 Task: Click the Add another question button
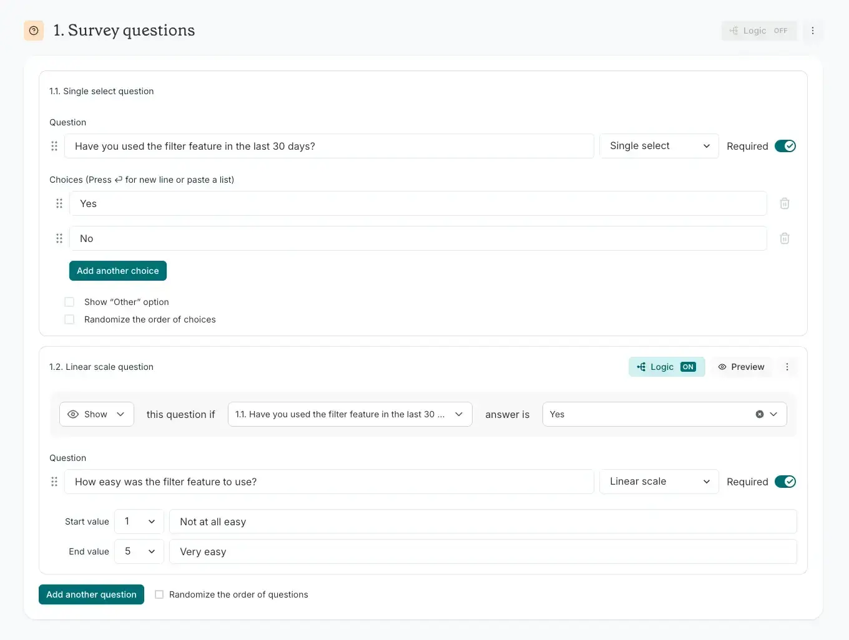91,594
